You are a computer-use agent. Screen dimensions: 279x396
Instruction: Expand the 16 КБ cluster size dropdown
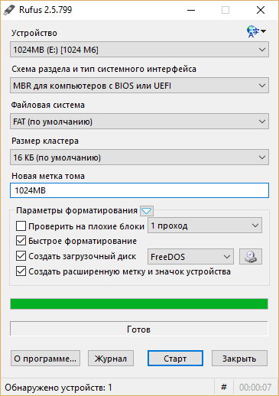click(x=139, y=157)
